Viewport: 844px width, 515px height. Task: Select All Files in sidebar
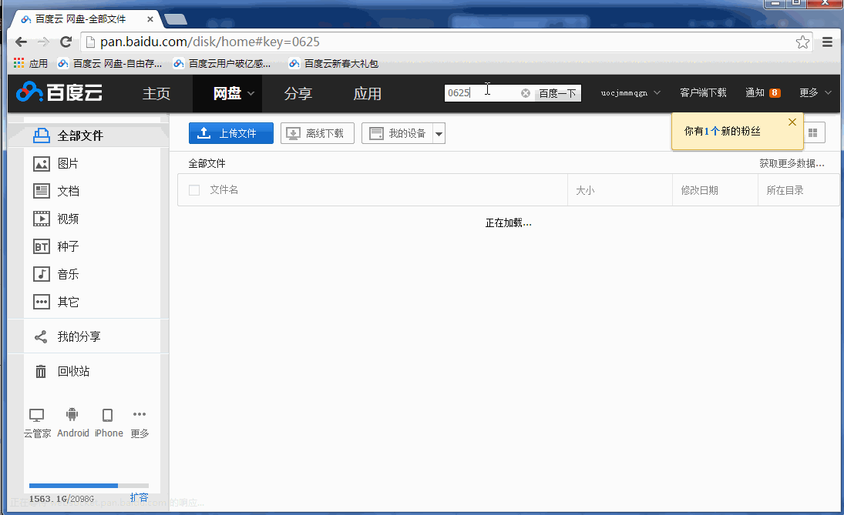pyautogui.click(x=89, y=136)
